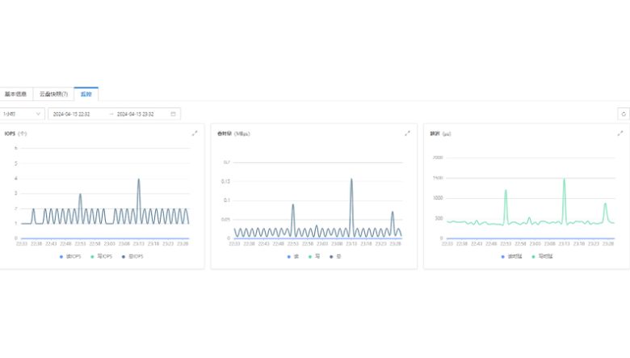
Task: Edit start time 2024-04-13 22:32
Action: pos(72,114)
